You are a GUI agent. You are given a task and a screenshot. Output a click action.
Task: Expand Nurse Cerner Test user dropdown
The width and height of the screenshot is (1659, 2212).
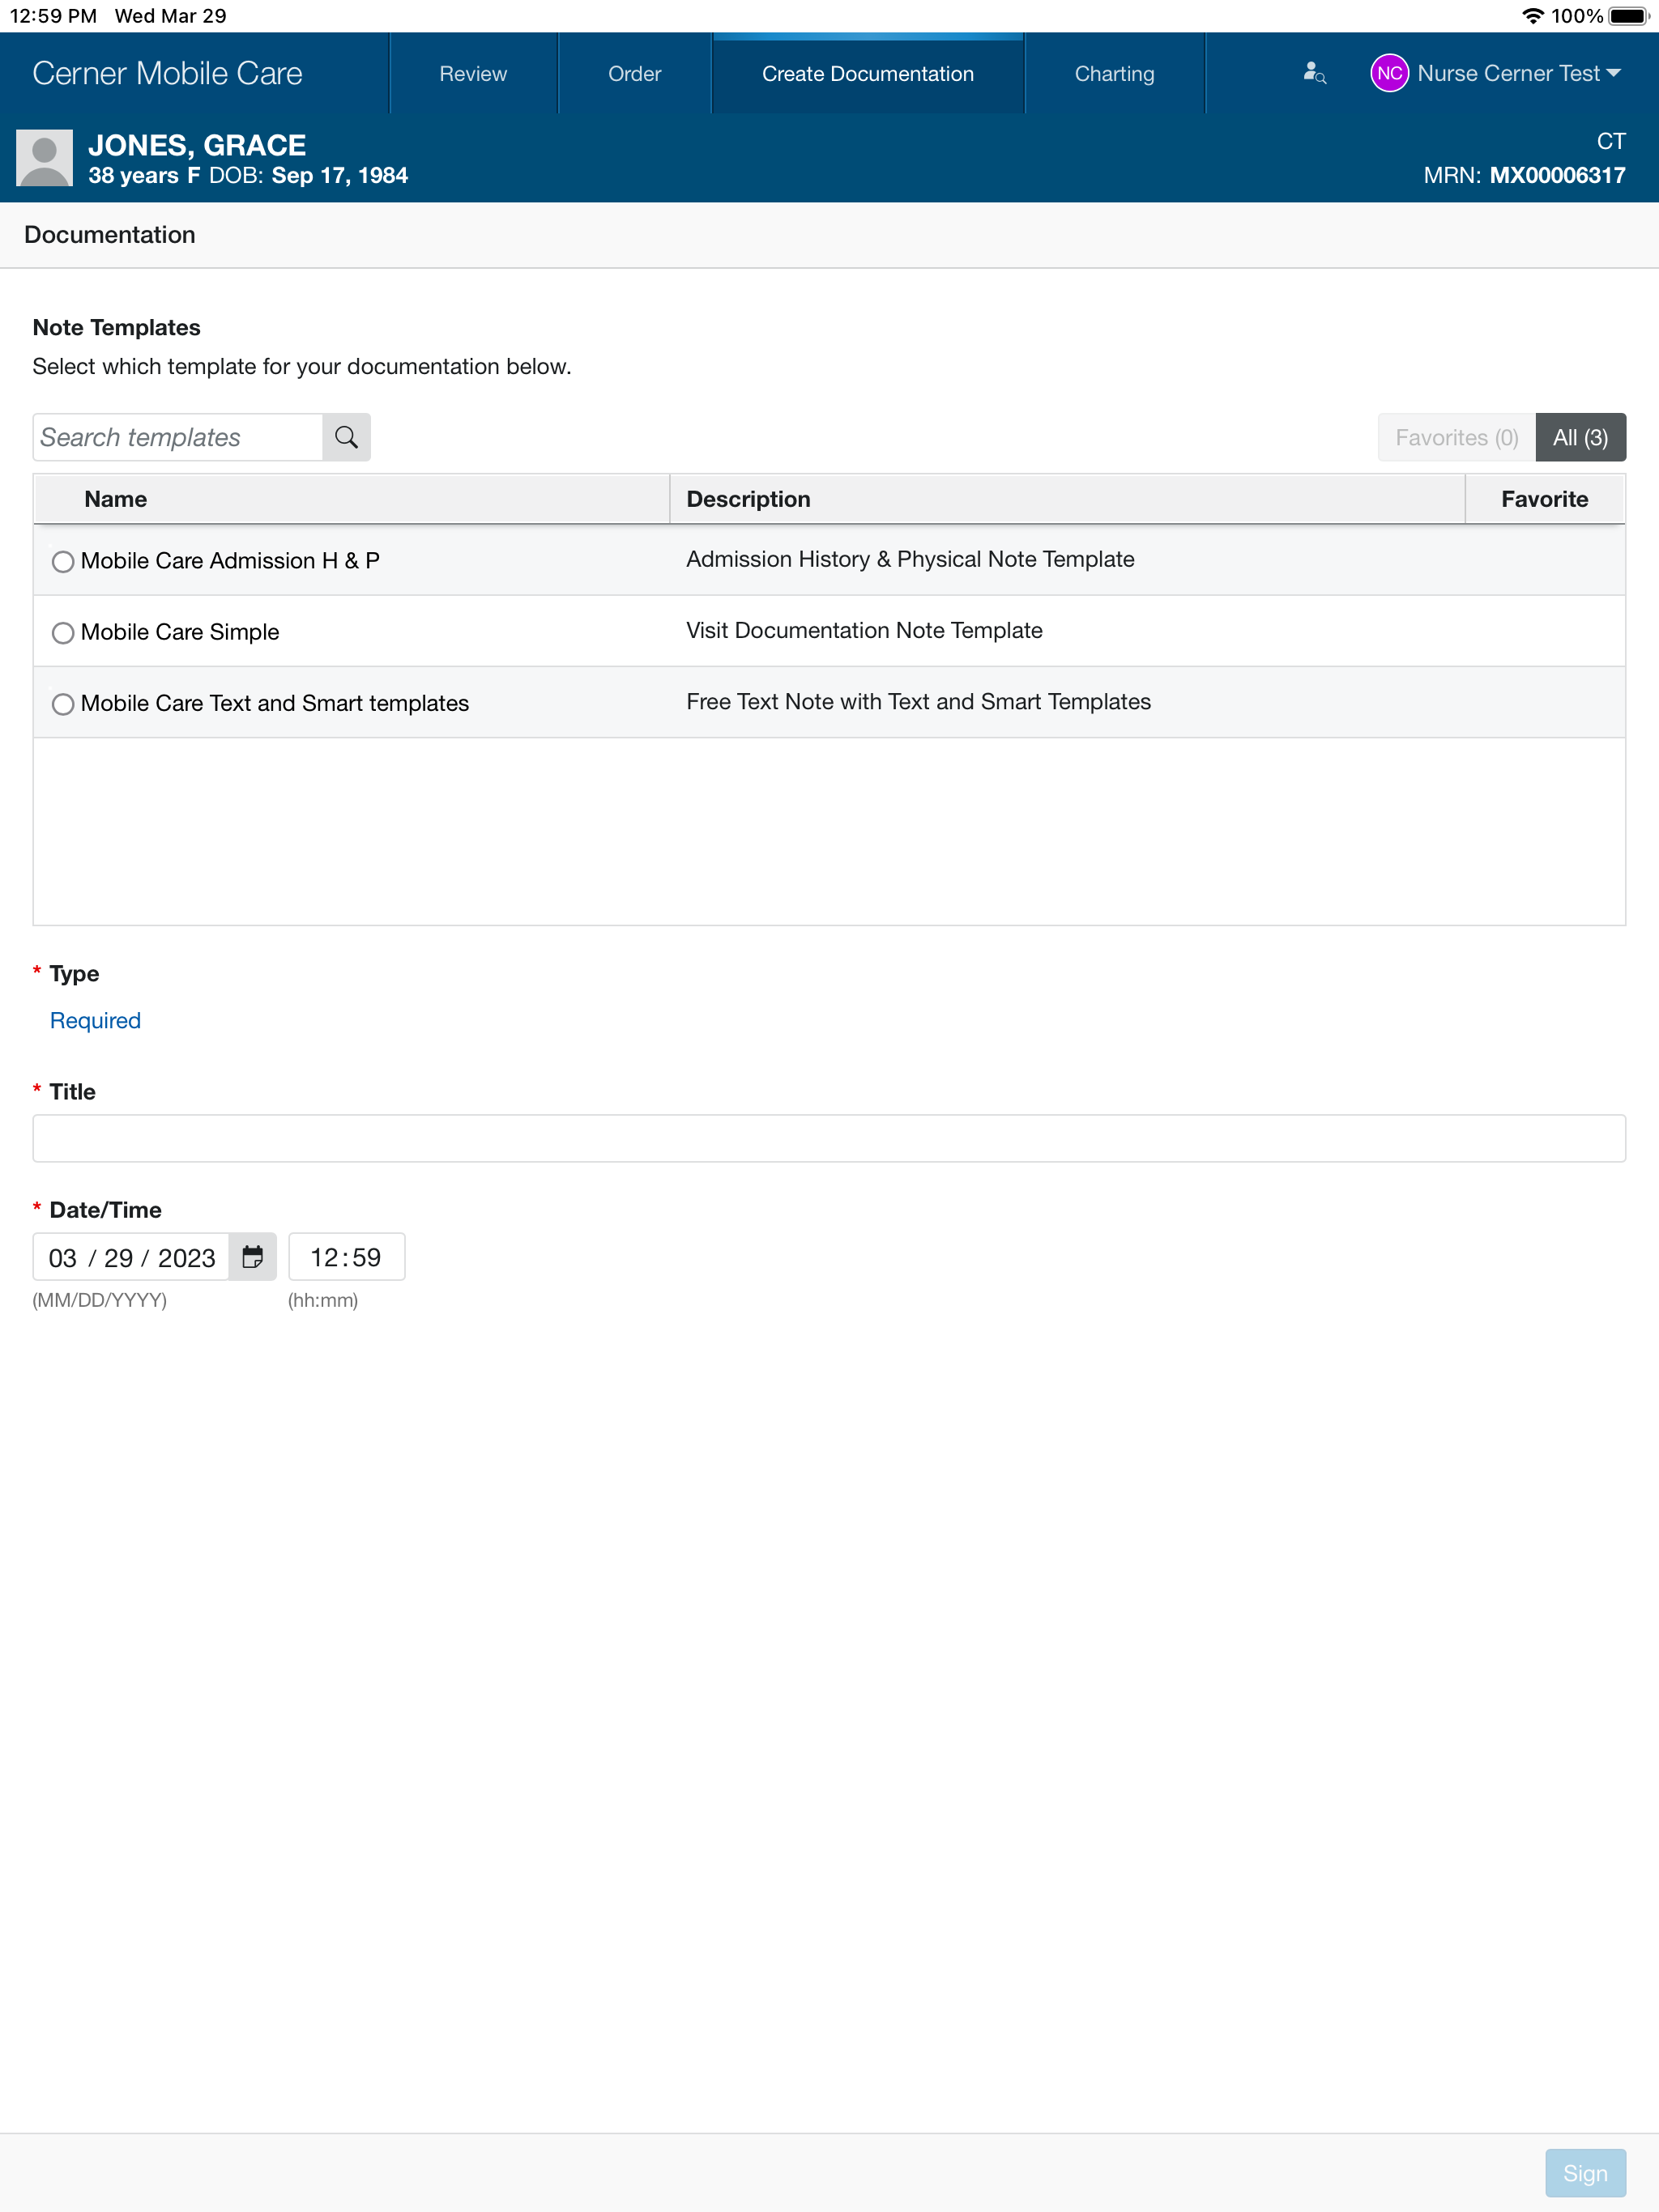point(1612,73)
